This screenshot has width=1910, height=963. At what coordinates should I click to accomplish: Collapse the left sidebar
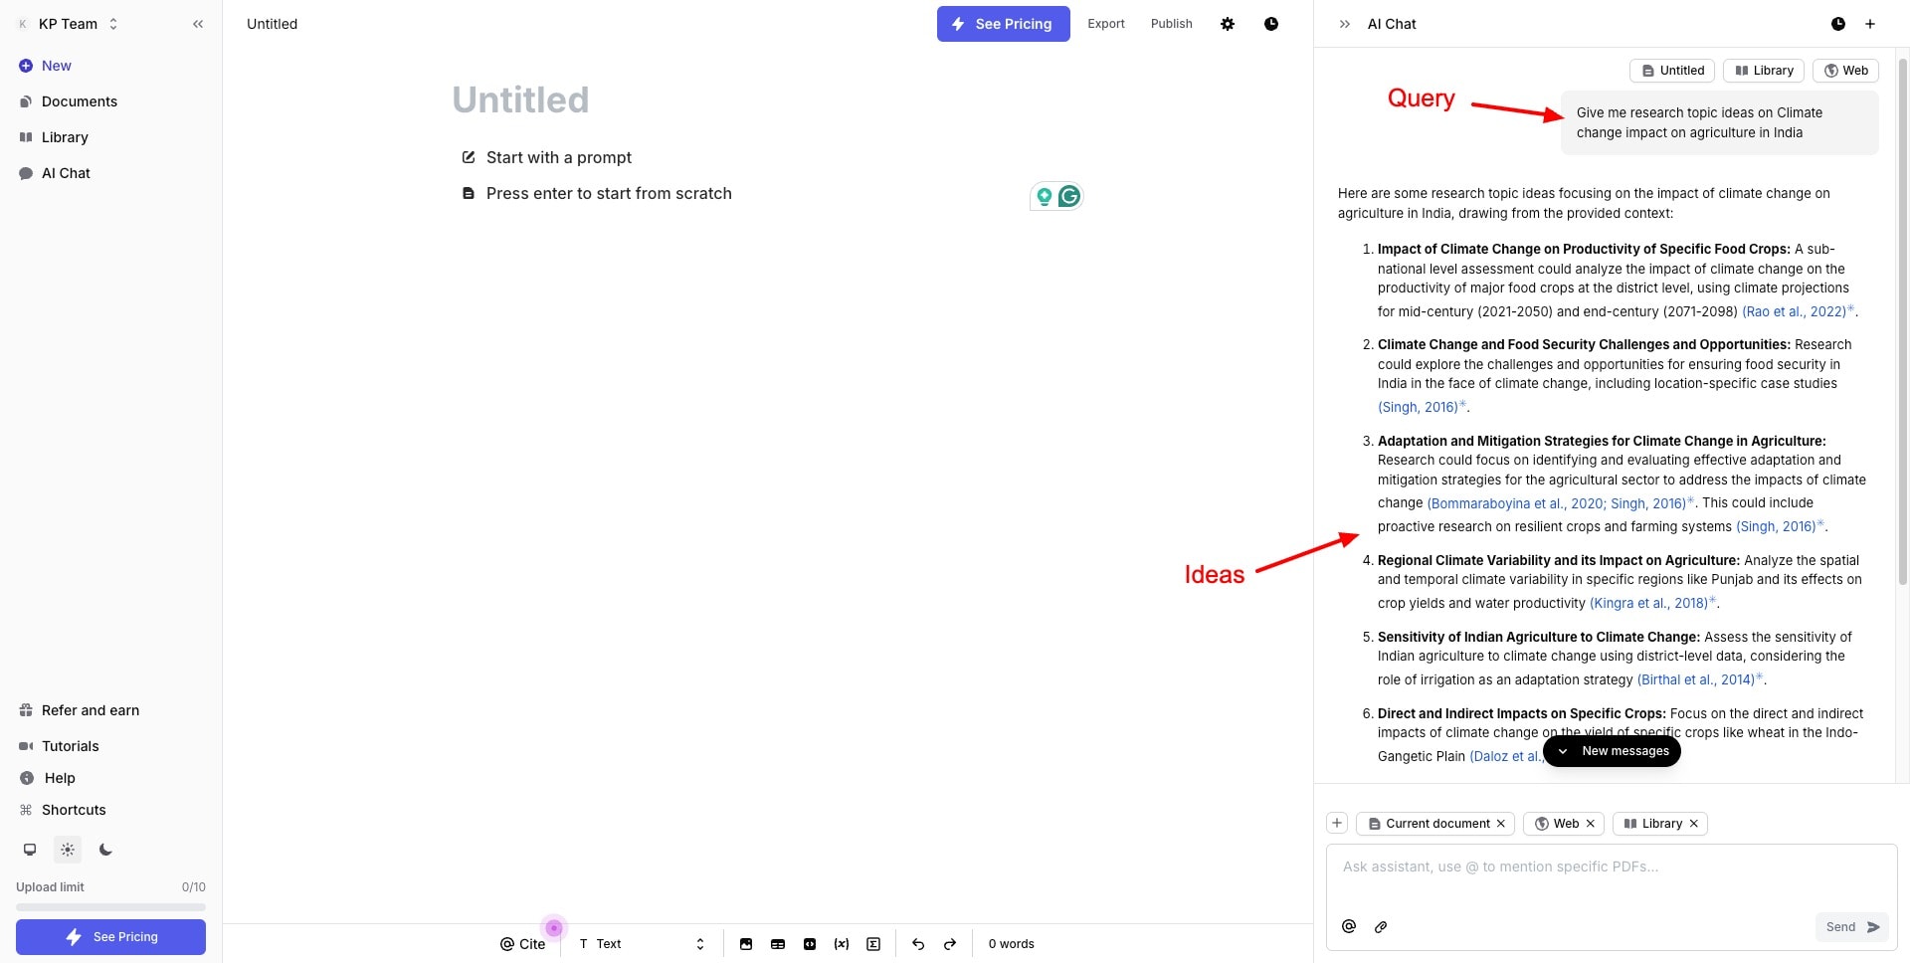pos(198,24)
